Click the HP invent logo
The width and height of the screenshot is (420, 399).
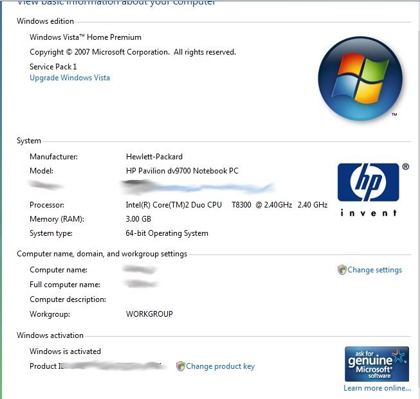coord(369,190)
